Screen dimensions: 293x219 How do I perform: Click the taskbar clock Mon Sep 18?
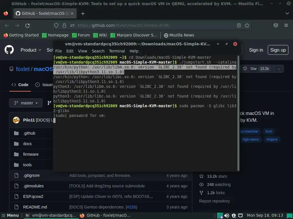(265, 216)
